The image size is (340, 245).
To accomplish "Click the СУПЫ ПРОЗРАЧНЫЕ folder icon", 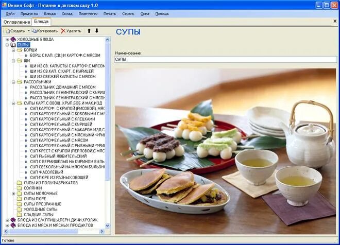I will (x=20, y=204).
